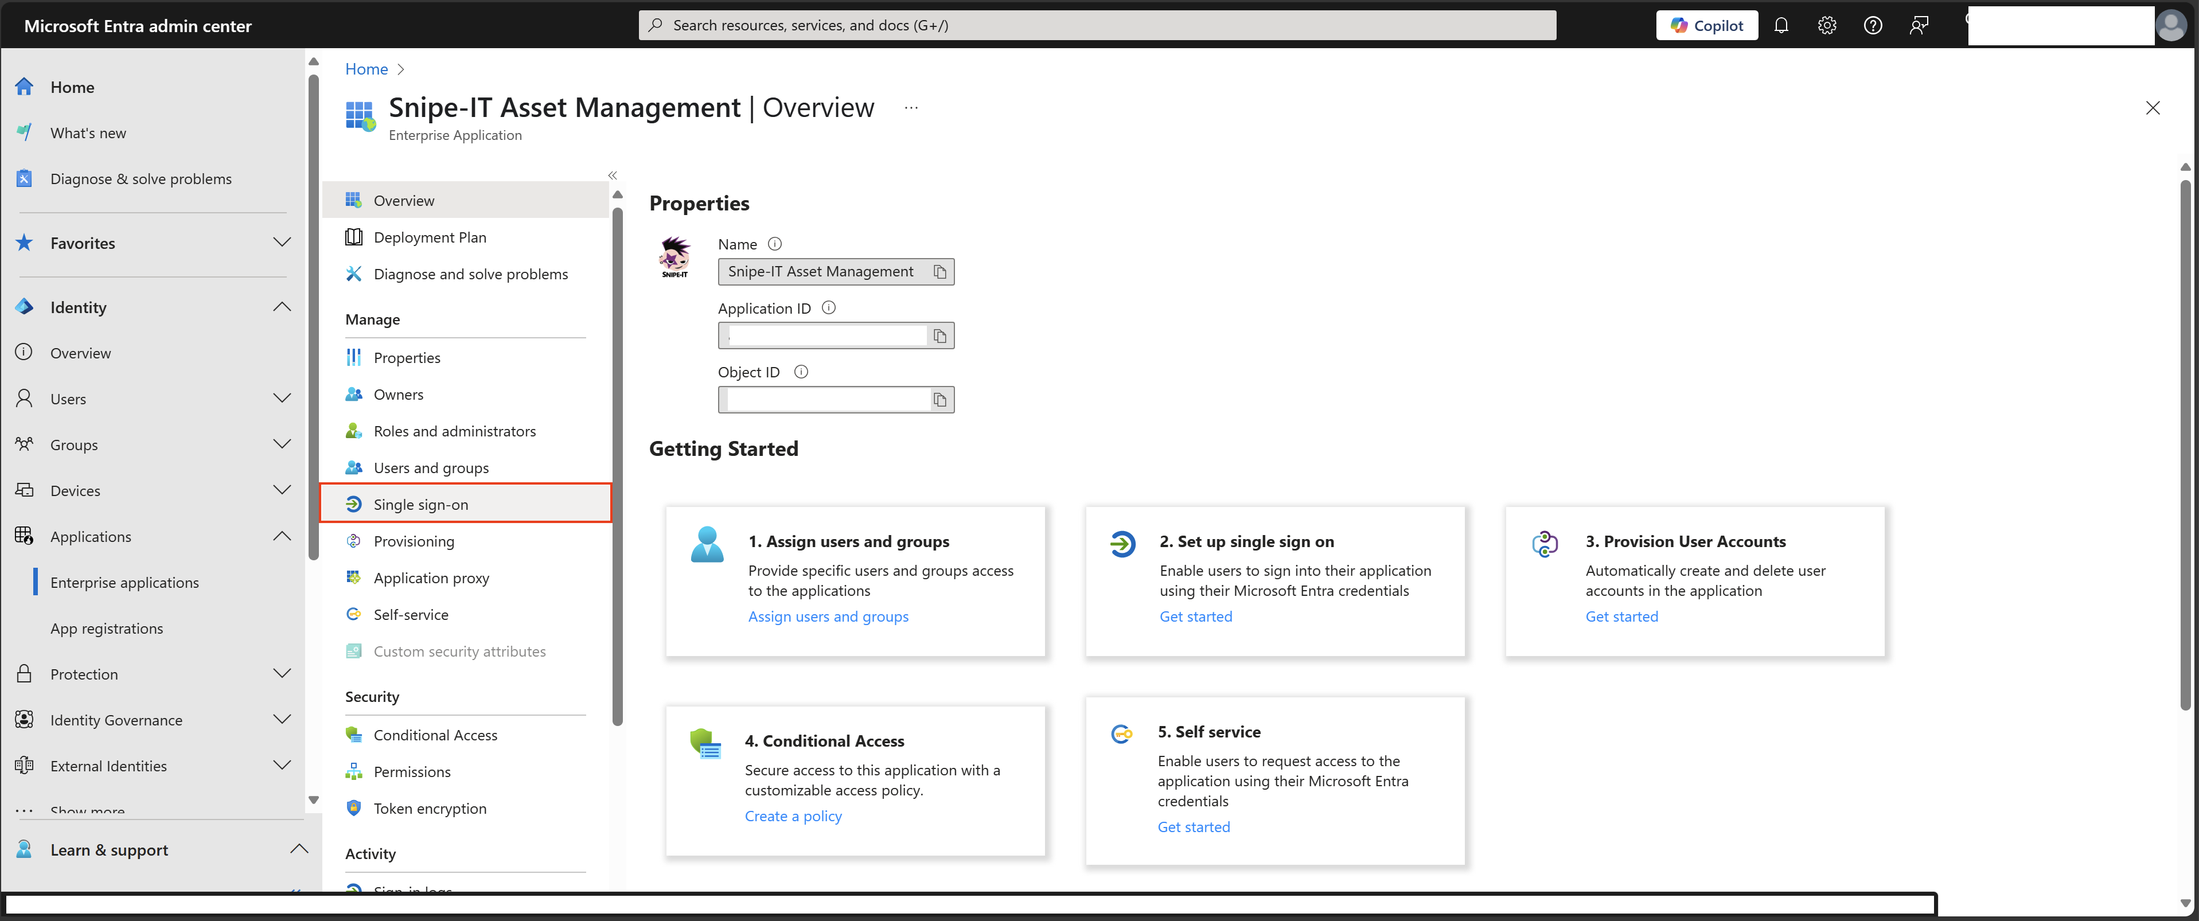2199x921 pixels.
Task: Go to Enterprise applications
Action: tap(124, 582)
